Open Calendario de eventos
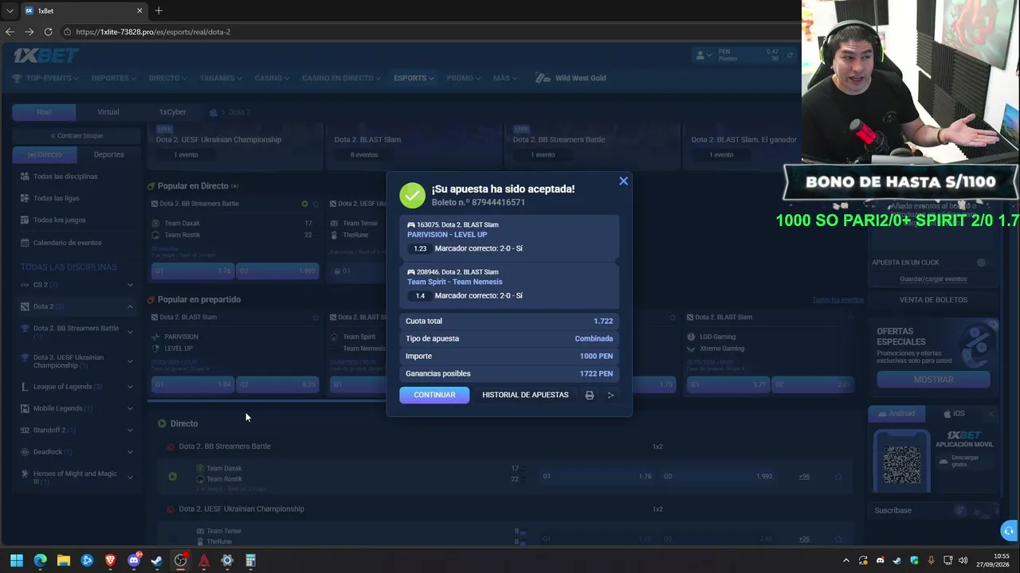This screenshot has height=573, width=1020. coord(67,243)
